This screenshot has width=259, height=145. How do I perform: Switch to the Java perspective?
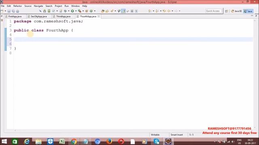coord(248,11)
